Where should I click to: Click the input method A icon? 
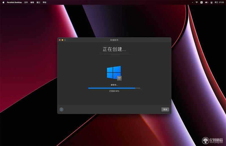point(201,2)
